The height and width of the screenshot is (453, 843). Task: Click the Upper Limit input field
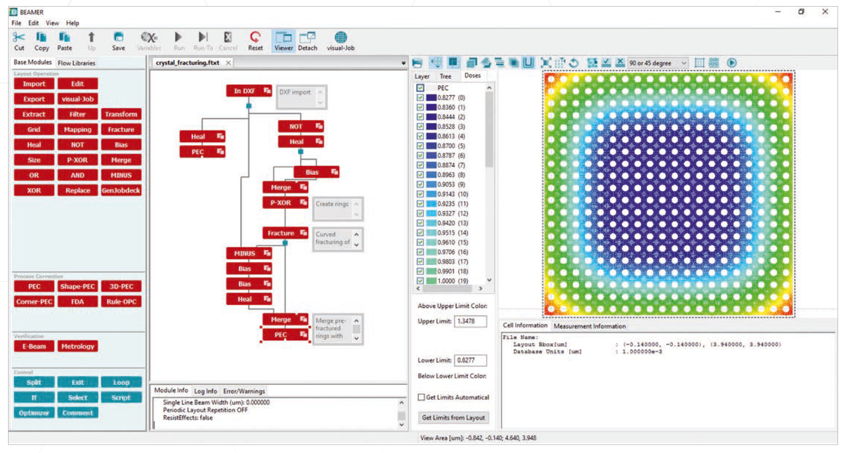tap(470, 321)
